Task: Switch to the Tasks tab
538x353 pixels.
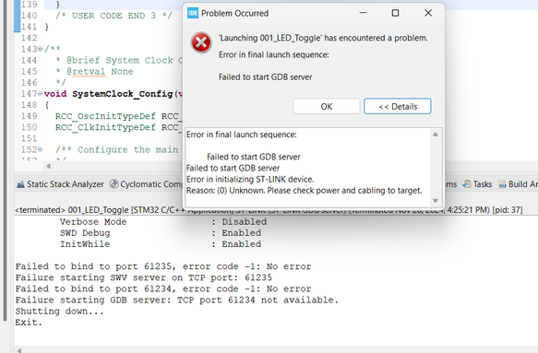Action: tap(477, 184)
